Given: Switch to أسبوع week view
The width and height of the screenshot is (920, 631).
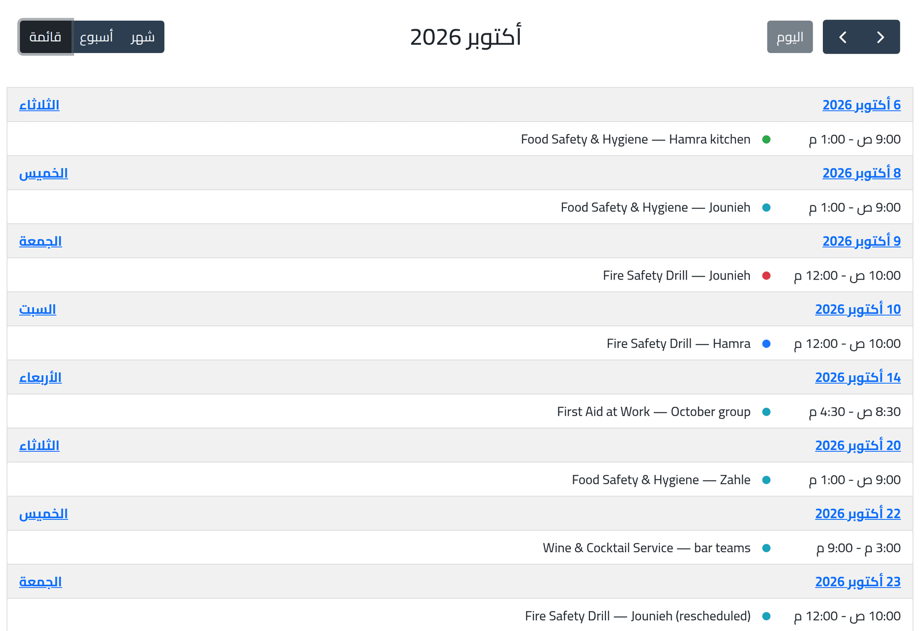Looking at the screenshot, I should (96, 37).
